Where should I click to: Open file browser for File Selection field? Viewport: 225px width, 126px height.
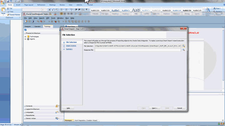pyautogui.click(x=183, y=46)
